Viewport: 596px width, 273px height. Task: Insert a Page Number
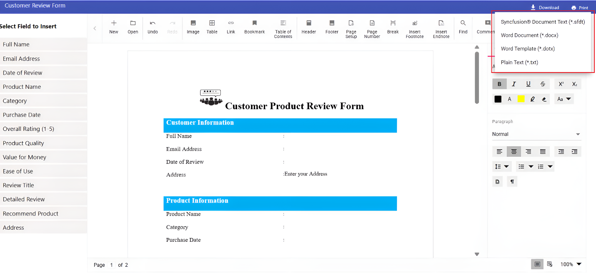372,29
